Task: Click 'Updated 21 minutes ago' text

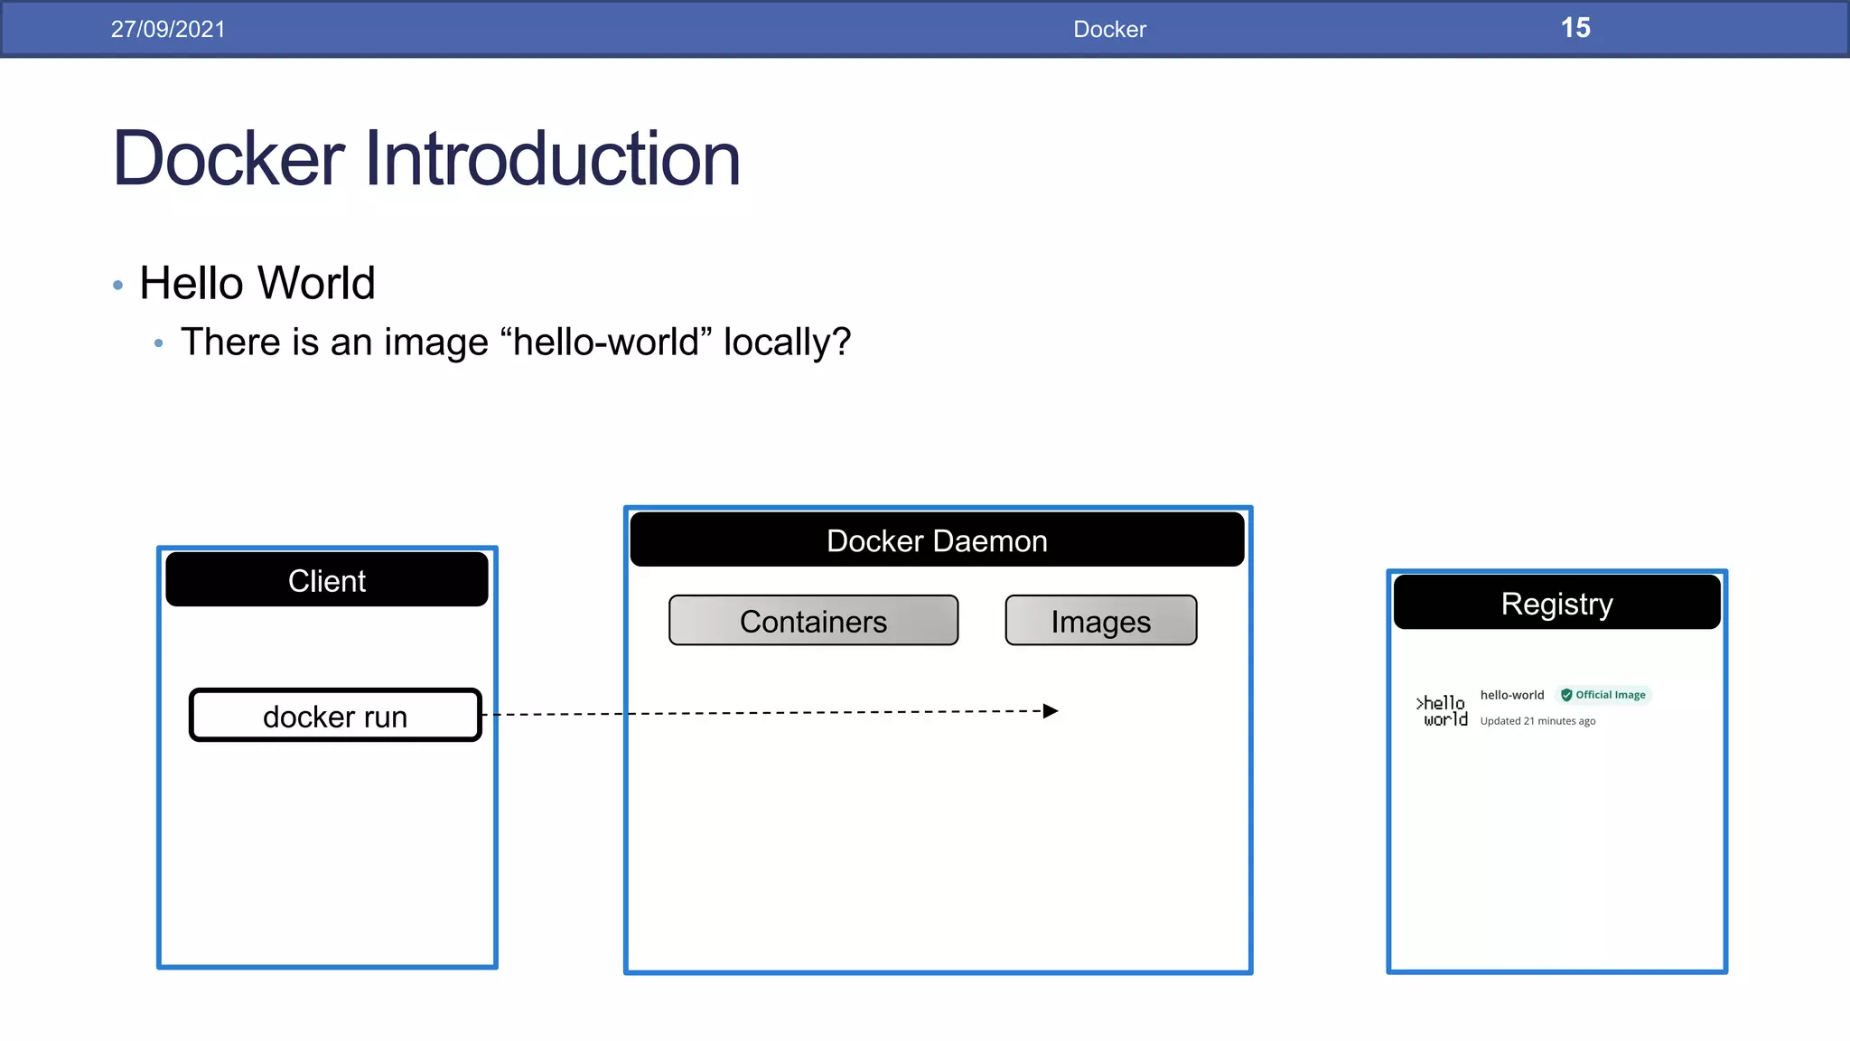Action: pos(1537,721)
